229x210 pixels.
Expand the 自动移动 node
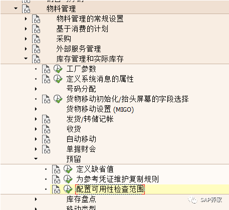(36, 139)
